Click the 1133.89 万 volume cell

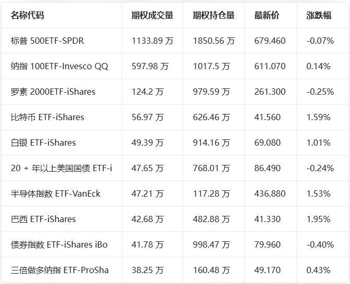153,41
